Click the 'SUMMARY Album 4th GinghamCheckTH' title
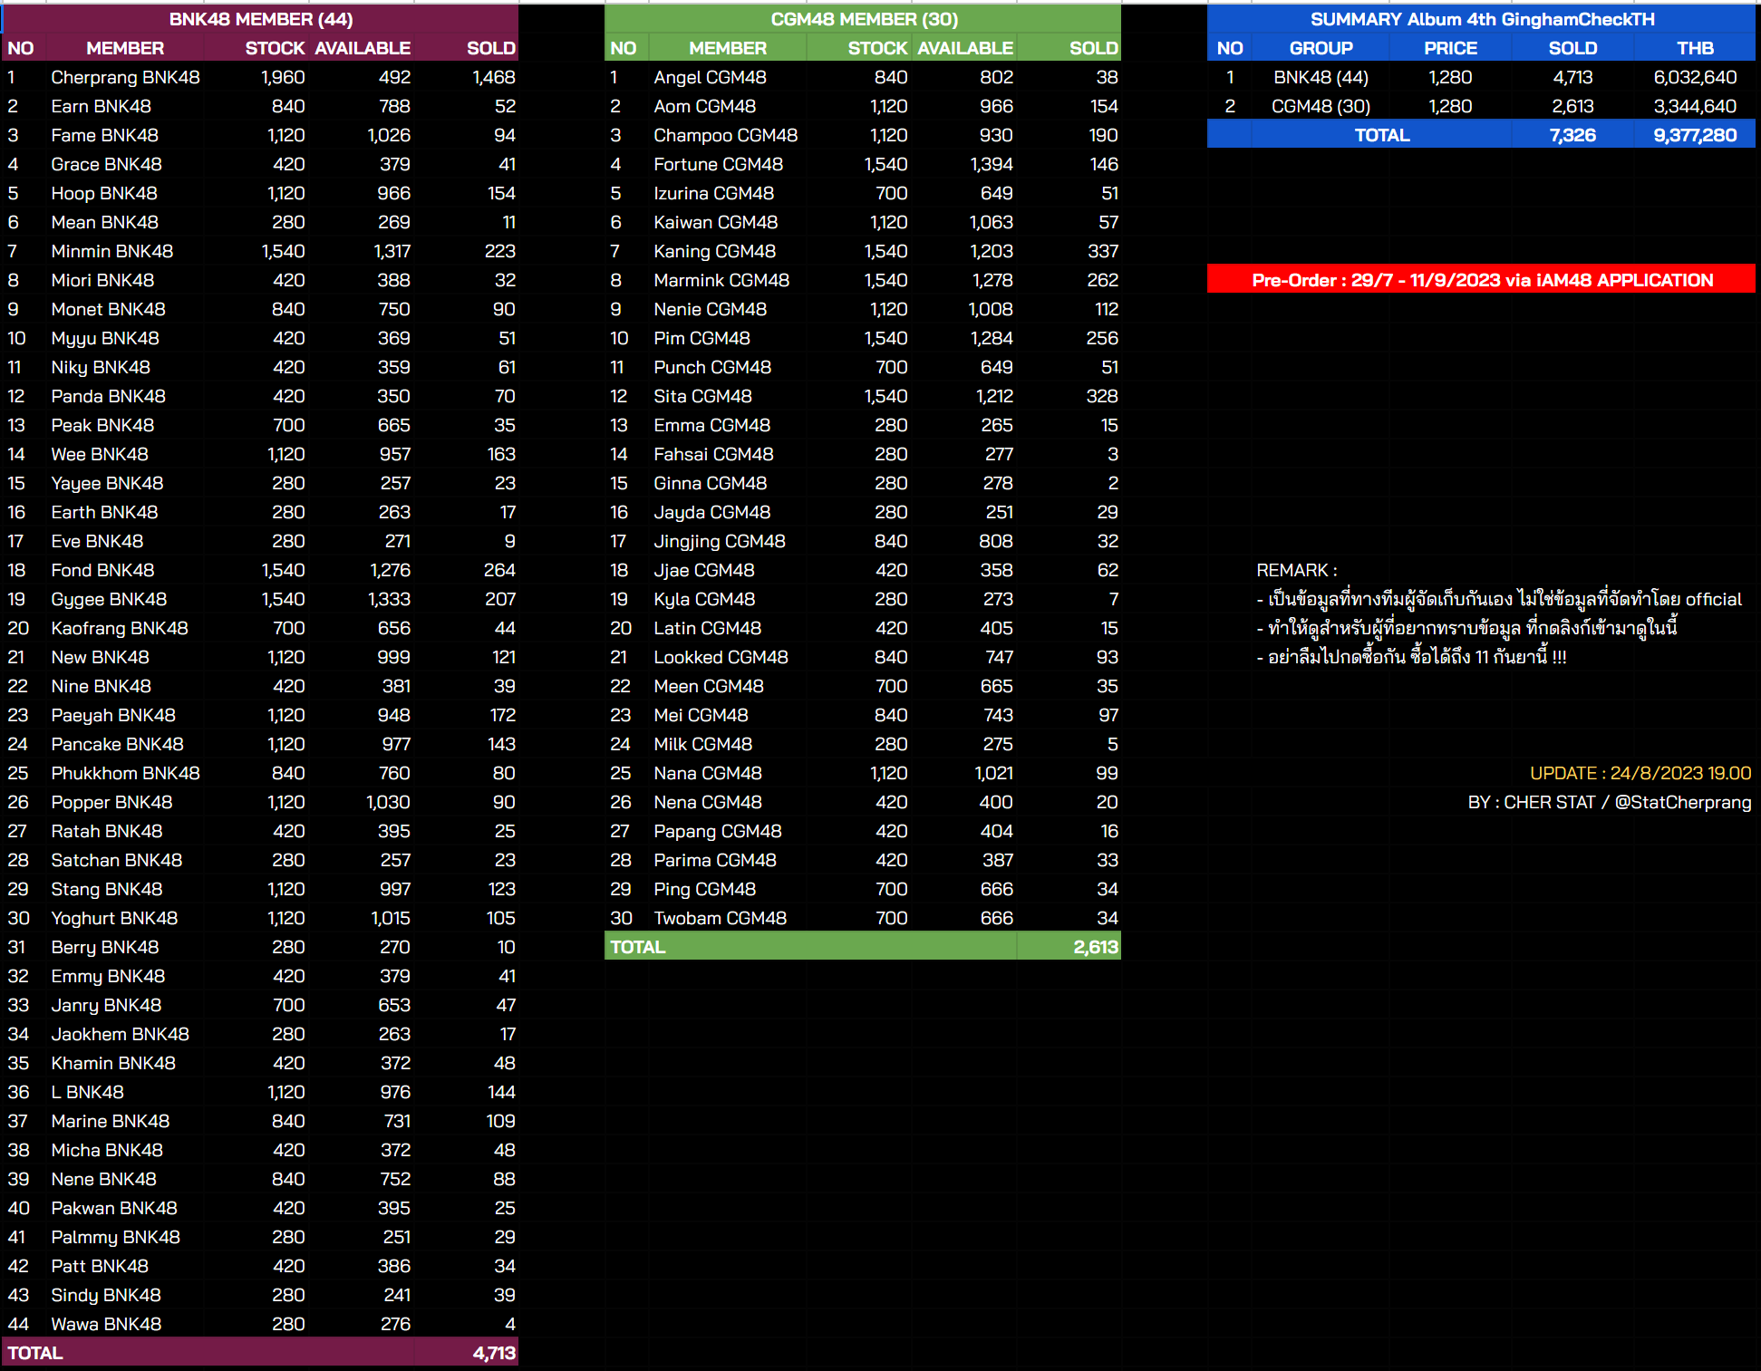1761x1371 pixels. pyautogui.click(x=1481, y=19)
